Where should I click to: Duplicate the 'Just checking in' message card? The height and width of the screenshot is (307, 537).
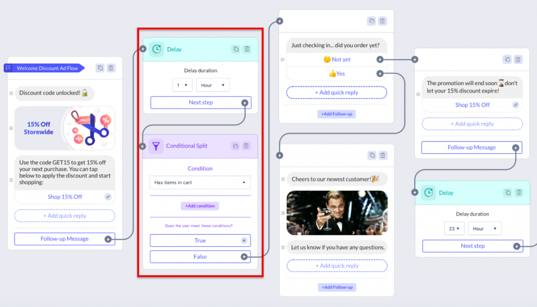pos(372,21)
